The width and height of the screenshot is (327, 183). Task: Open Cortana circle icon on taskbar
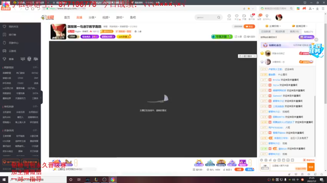[71, 180]
